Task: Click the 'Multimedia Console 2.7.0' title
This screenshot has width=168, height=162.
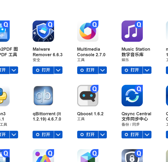Action: pyautogui.click(x=91, y=52)
